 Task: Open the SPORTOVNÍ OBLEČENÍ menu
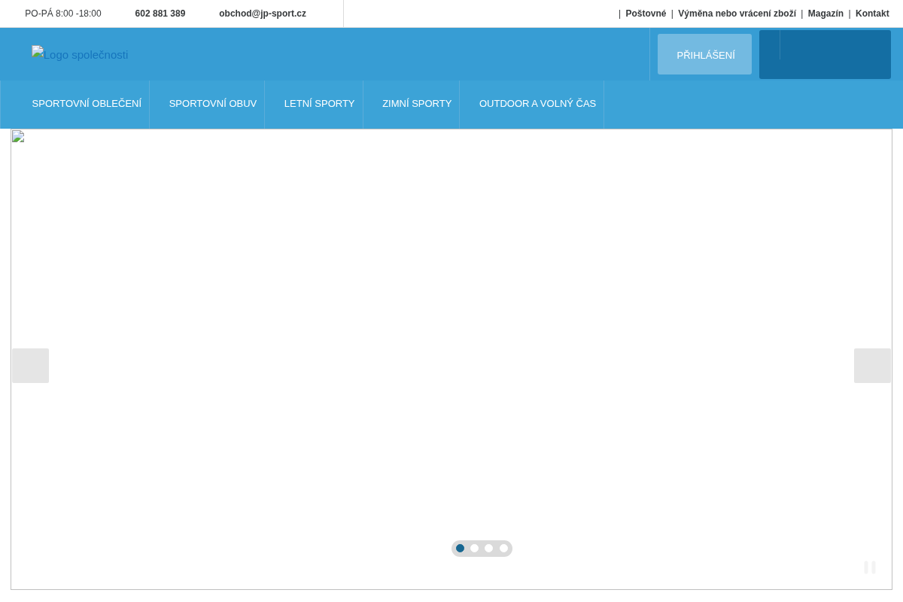pyautogui.click(x=87, y=104)
